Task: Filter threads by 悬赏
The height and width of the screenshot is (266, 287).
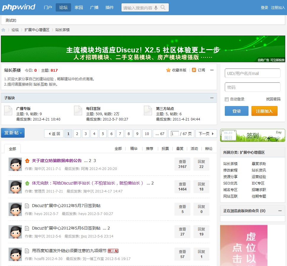Action: coord(180,148)
